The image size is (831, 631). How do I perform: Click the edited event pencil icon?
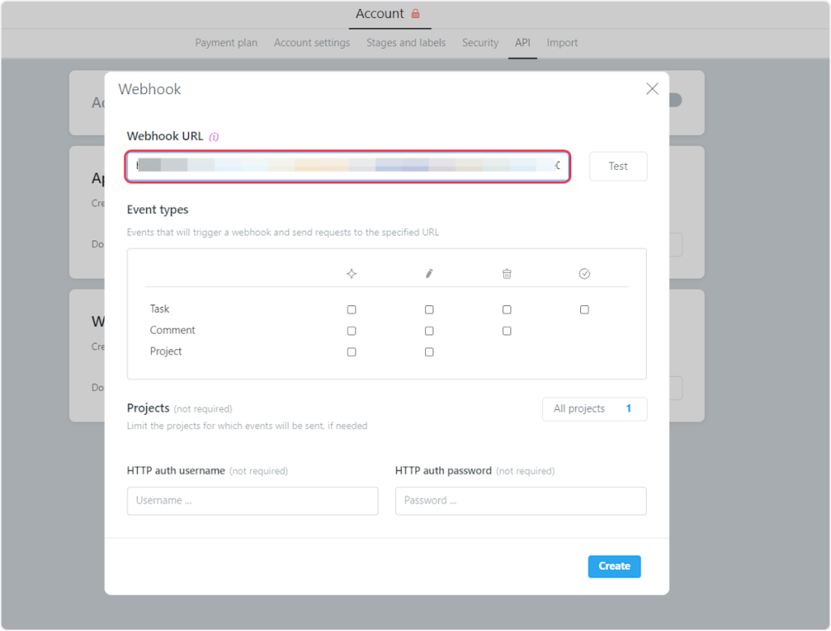tap(429, 274)
